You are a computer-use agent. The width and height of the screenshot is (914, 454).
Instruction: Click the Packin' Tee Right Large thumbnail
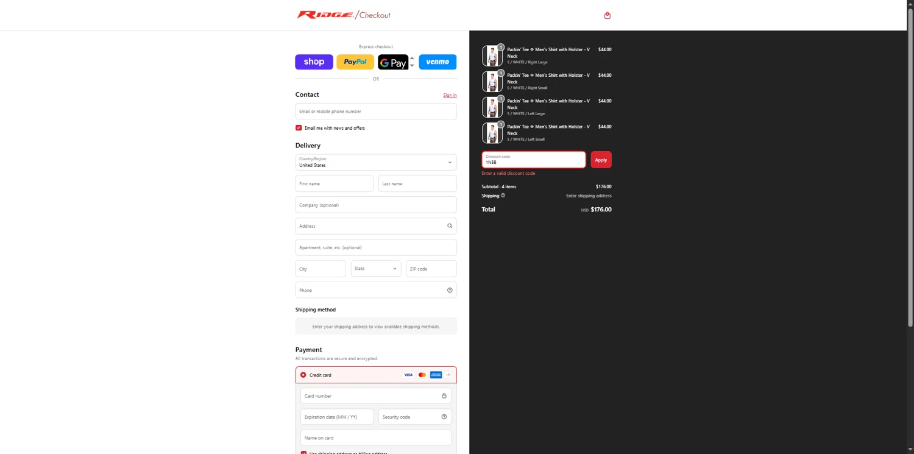click(492, 56)
